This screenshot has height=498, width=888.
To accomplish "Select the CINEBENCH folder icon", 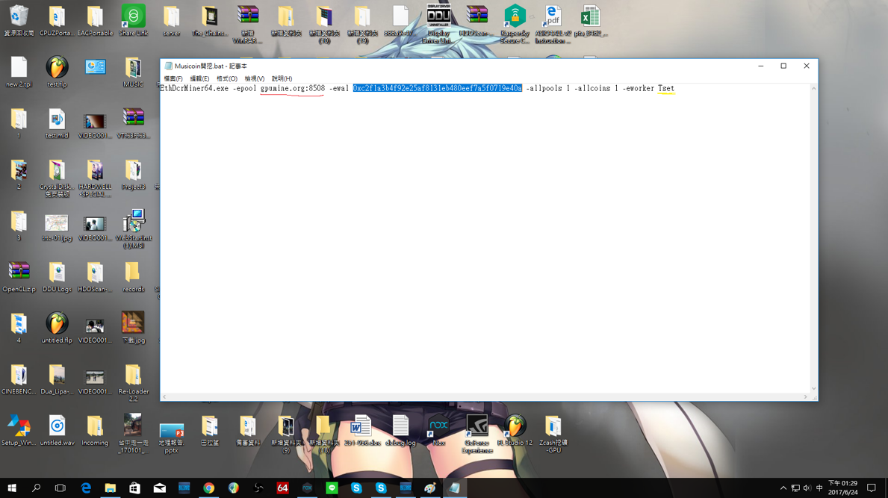I will [19, 380].
